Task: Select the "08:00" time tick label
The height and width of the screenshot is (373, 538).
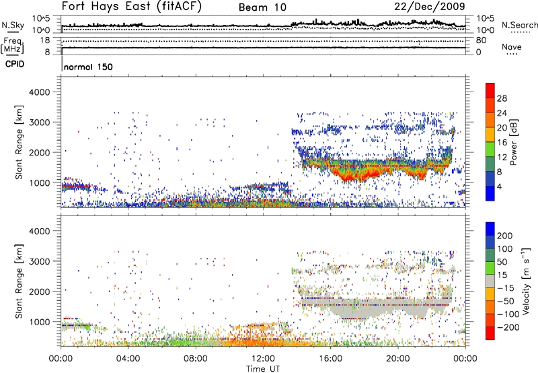Action: 196,359
